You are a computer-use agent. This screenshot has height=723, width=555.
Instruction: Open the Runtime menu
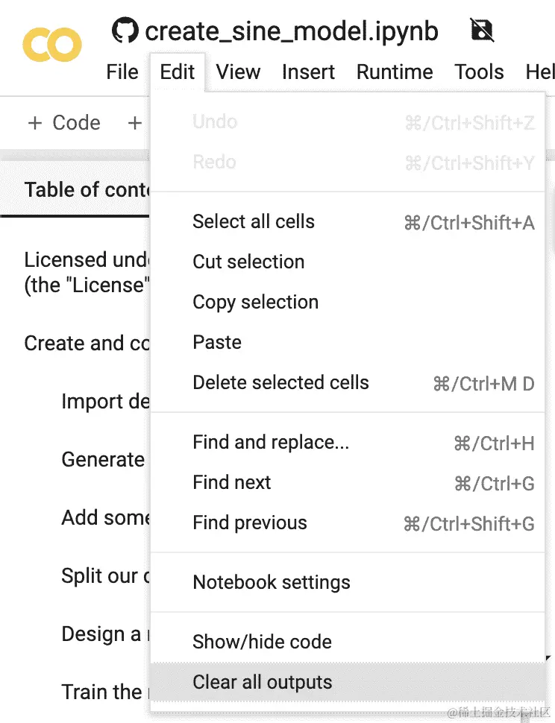point(395,72)
